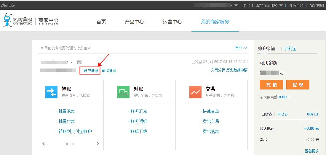Click the orange 提现 button
The width and height of the screenshot is (326, 155).
298,85
